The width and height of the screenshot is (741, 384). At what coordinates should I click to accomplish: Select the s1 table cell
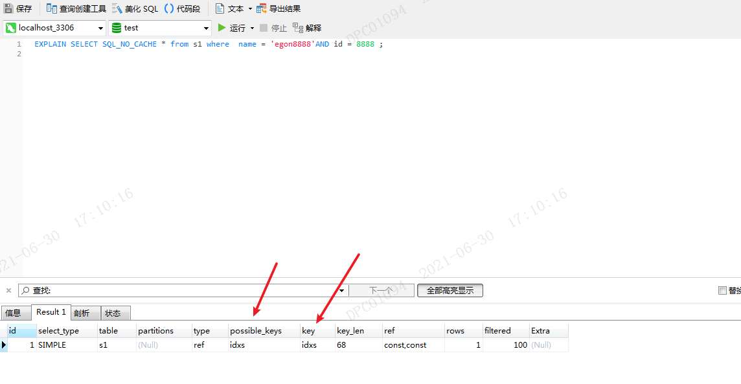[117, 344]
